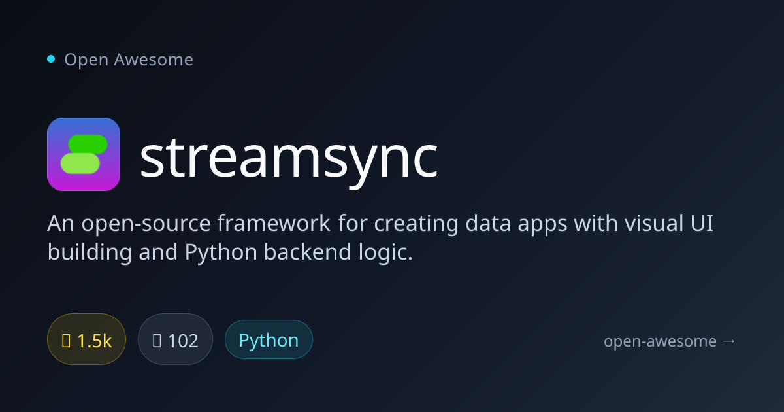Click the cyan dot beside Open Awesome
The width and height of the screenshot is (784, 412).
click(x=51, y=60)
